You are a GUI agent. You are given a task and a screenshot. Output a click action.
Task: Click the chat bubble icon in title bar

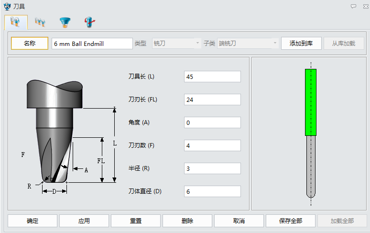[353, 6]
